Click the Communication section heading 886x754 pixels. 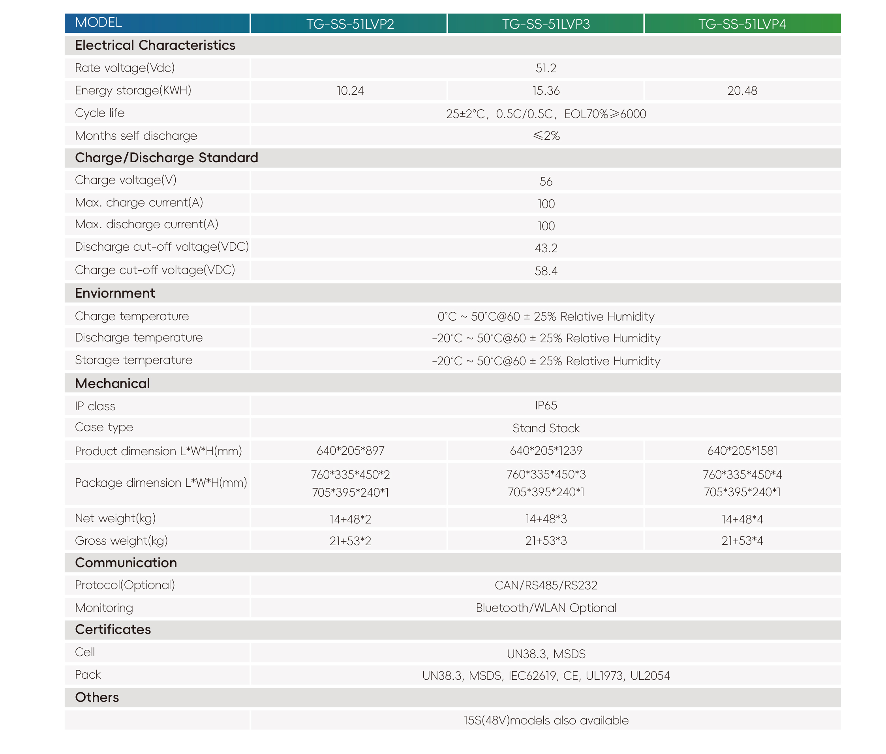pos(126,563)
